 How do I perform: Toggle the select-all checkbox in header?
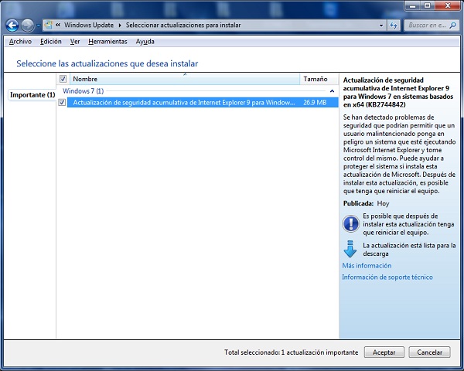pyautogui.click(x=63, y=79)
